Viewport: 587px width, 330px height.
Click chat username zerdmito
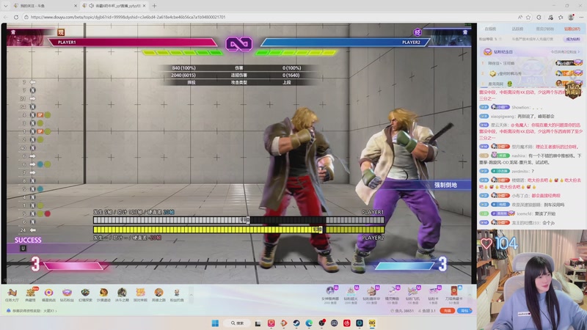coord(520,172)
